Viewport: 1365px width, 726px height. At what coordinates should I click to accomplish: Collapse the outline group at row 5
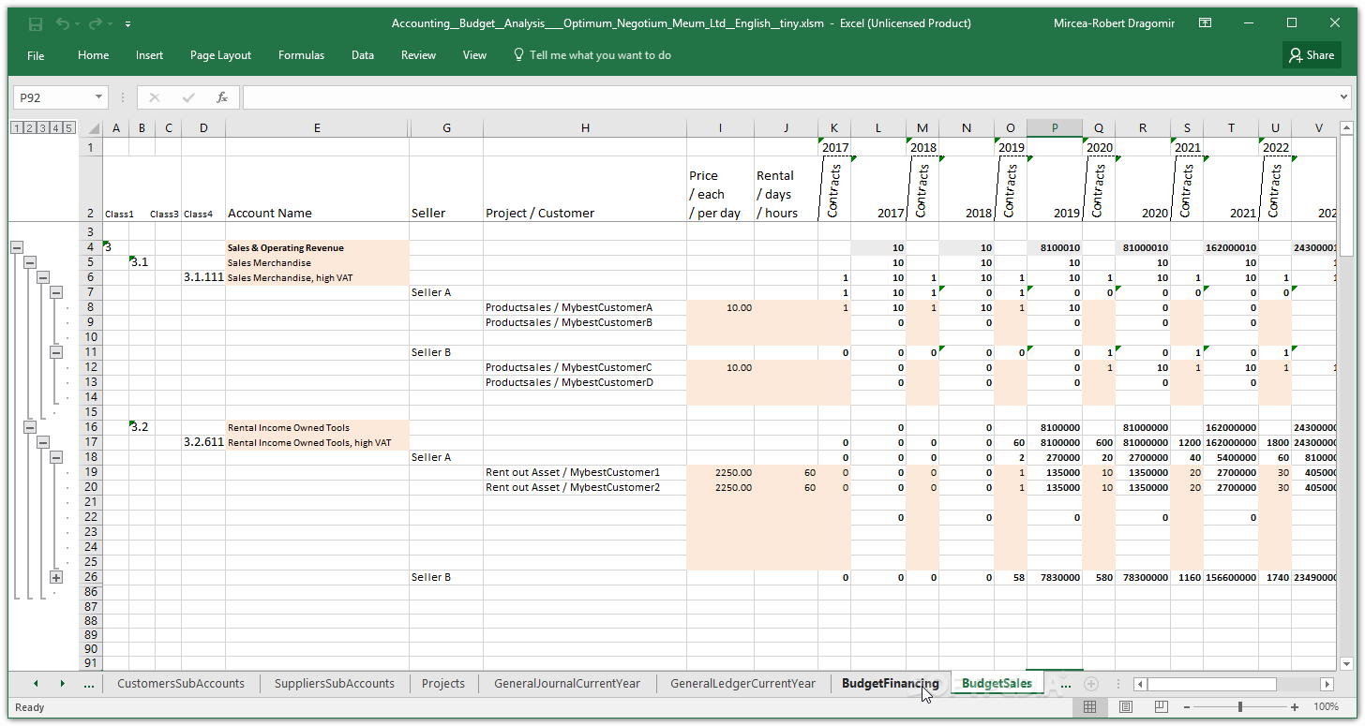[29, 262]
